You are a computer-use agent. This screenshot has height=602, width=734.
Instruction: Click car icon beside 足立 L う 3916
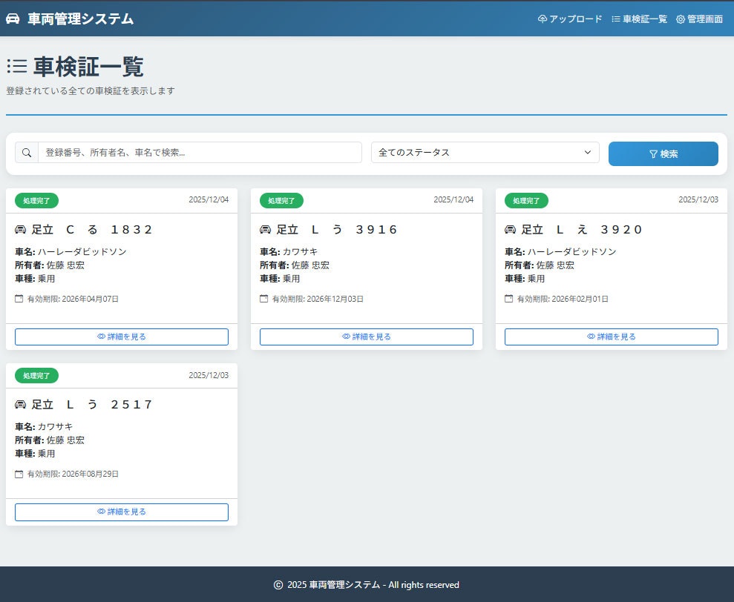tap(266, 230)
